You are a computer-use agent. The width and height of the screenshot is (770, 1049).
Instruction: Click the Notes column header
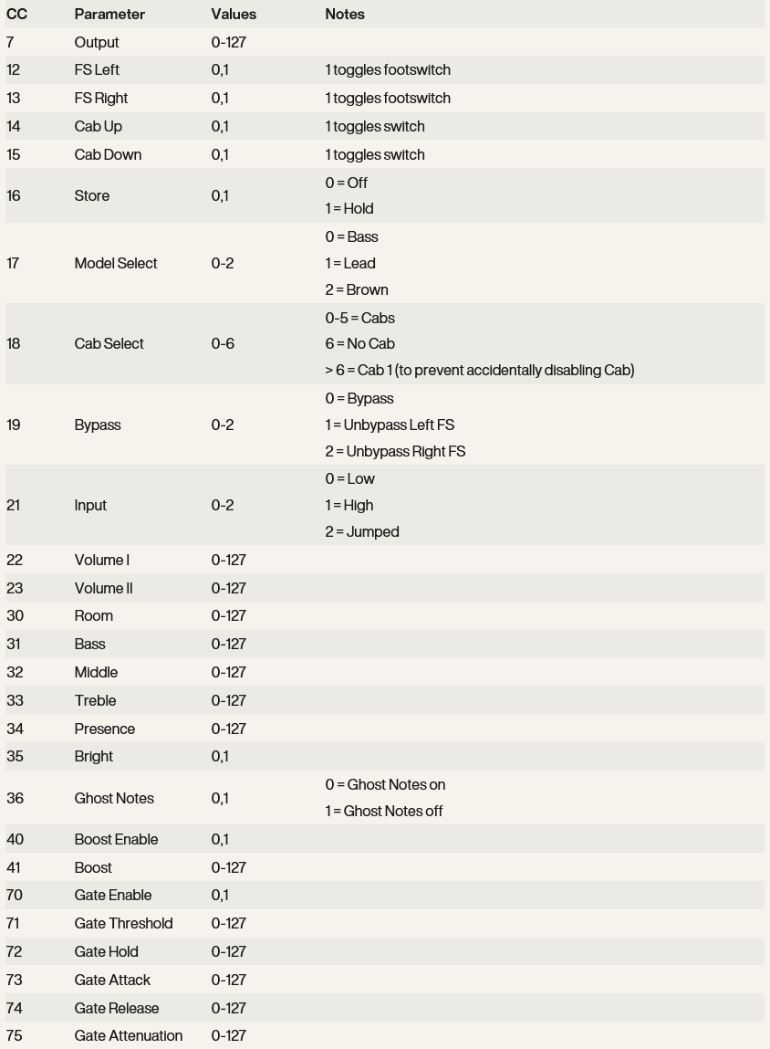(x=345, y=15)
